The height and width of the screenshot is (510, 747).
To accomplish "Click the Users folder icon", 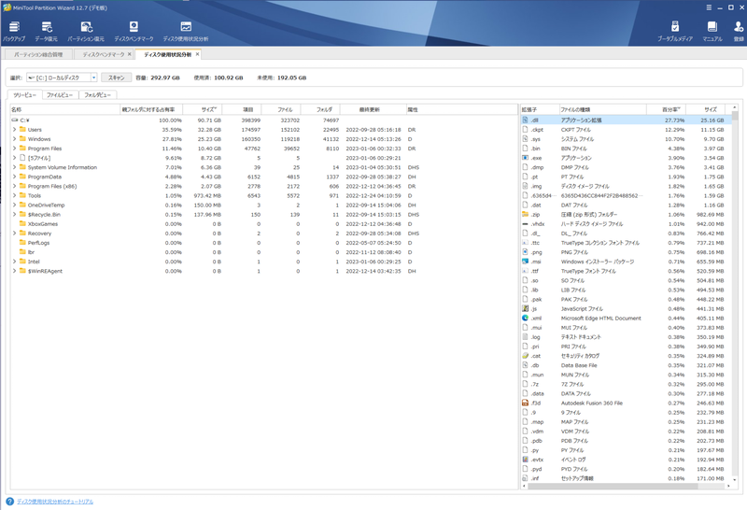I will click(22, 129).
